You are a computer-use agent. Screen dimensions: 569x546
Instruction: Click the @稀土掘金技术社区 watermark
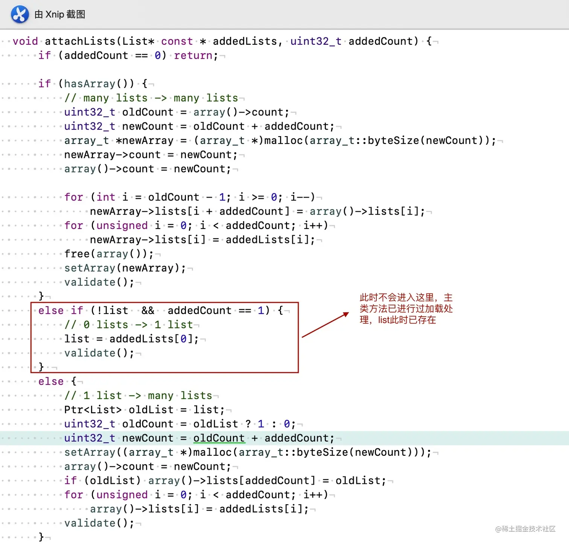(525, 529)
